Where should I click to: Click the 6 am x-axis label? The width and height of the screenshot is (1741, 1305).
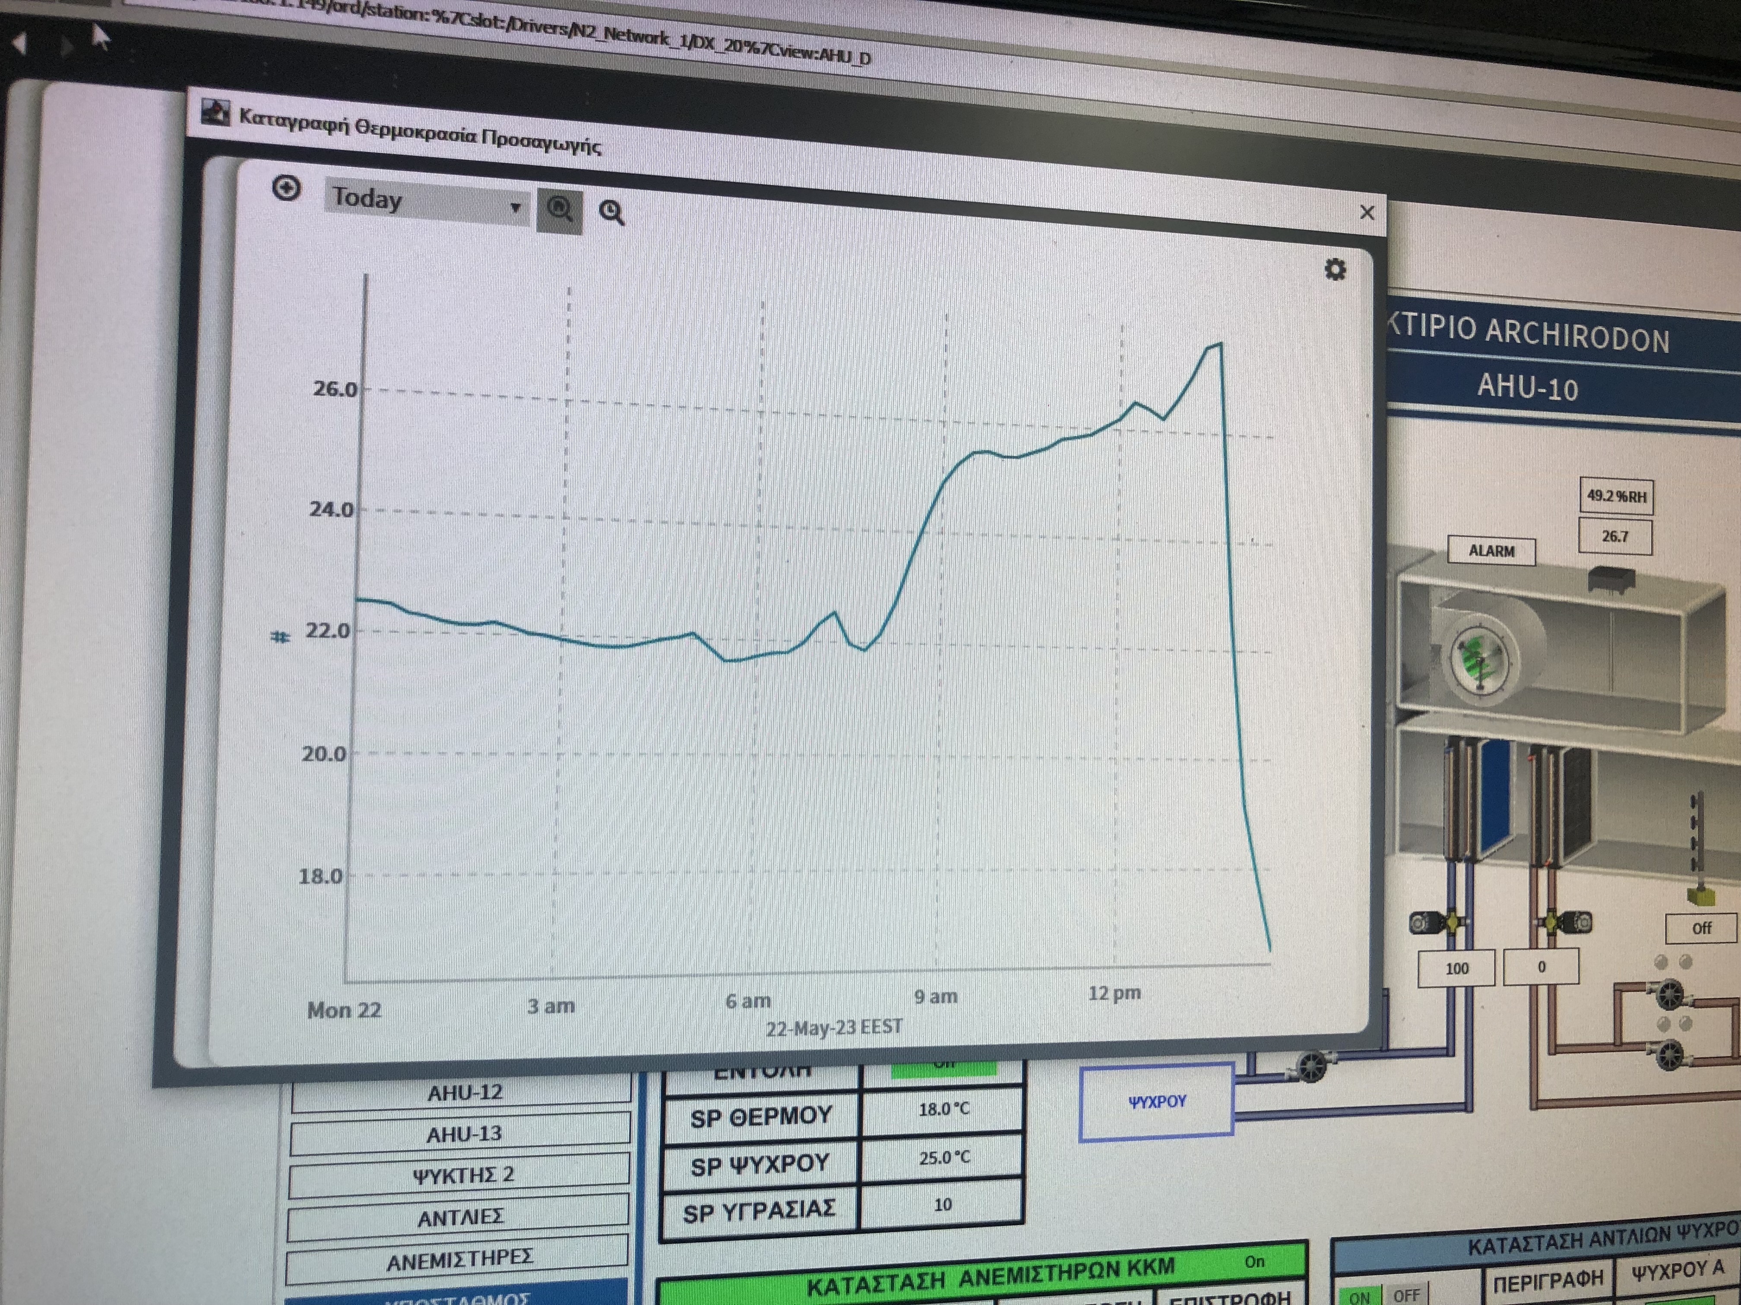coord(748,1001)
